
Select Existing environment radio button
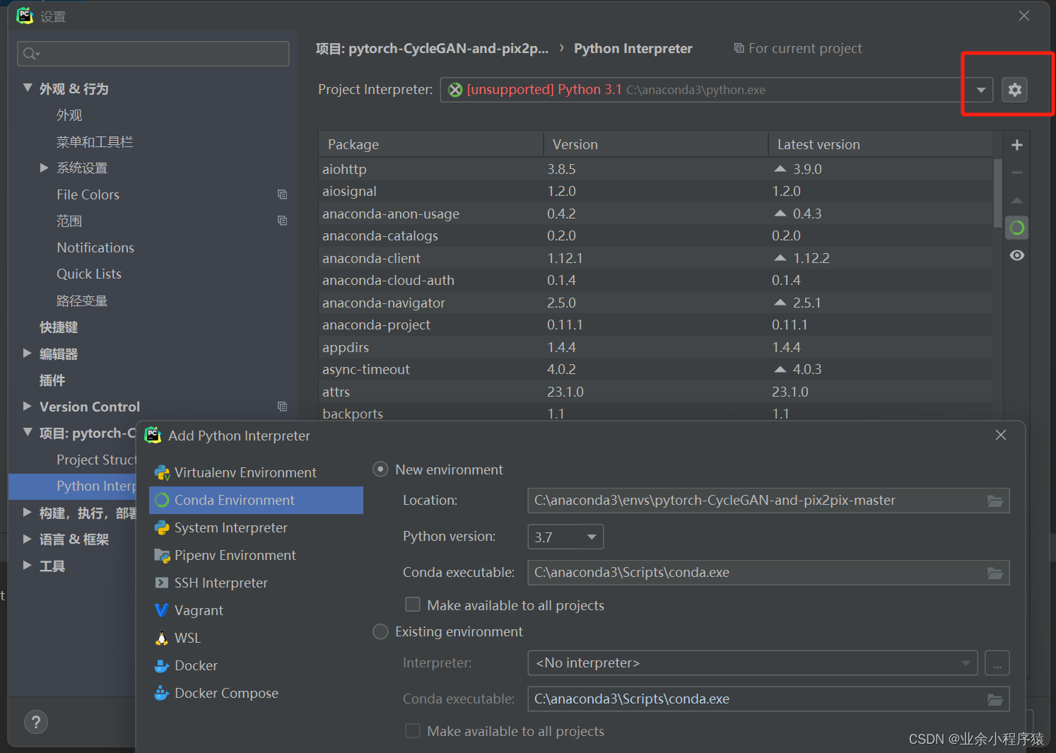[x=380, y=631]
